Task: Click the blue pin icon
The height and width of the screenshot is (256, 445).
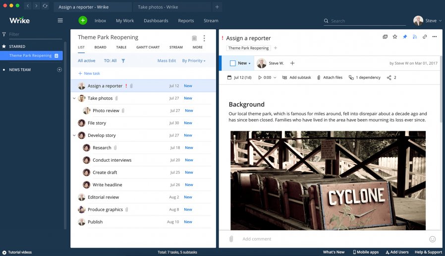Action: [405, 37]
